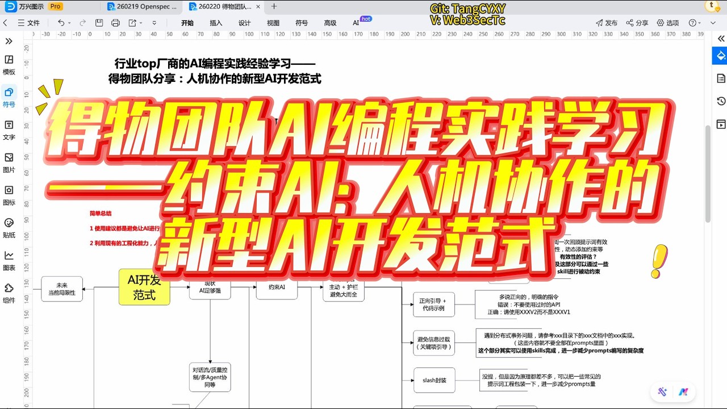Click the 万兴图示 app logo

tap(11, 6)
